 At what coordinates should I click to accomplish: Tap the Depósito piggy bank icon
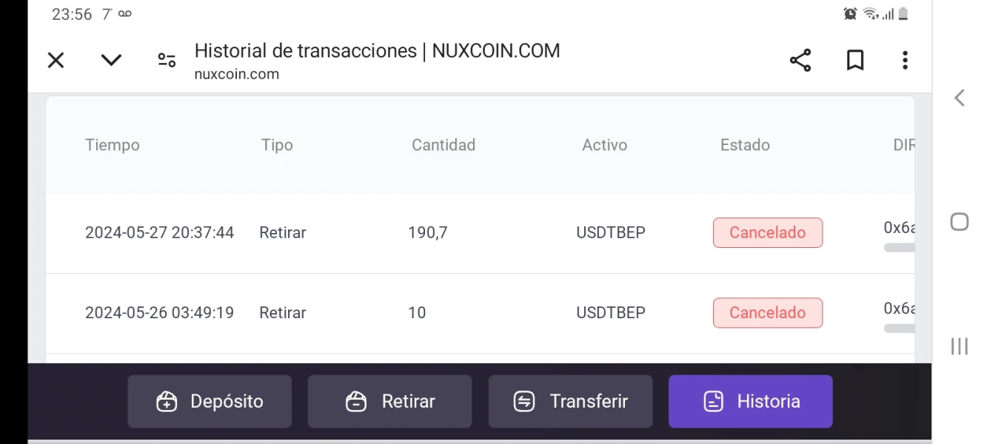(164, 401)
